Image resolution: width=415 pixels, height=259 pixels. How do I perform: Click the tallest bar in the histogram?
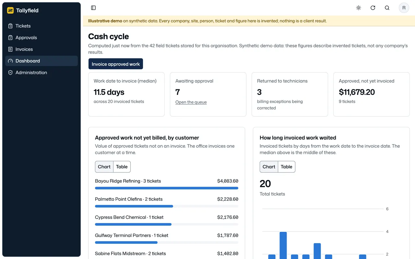(x=283, y=245)
